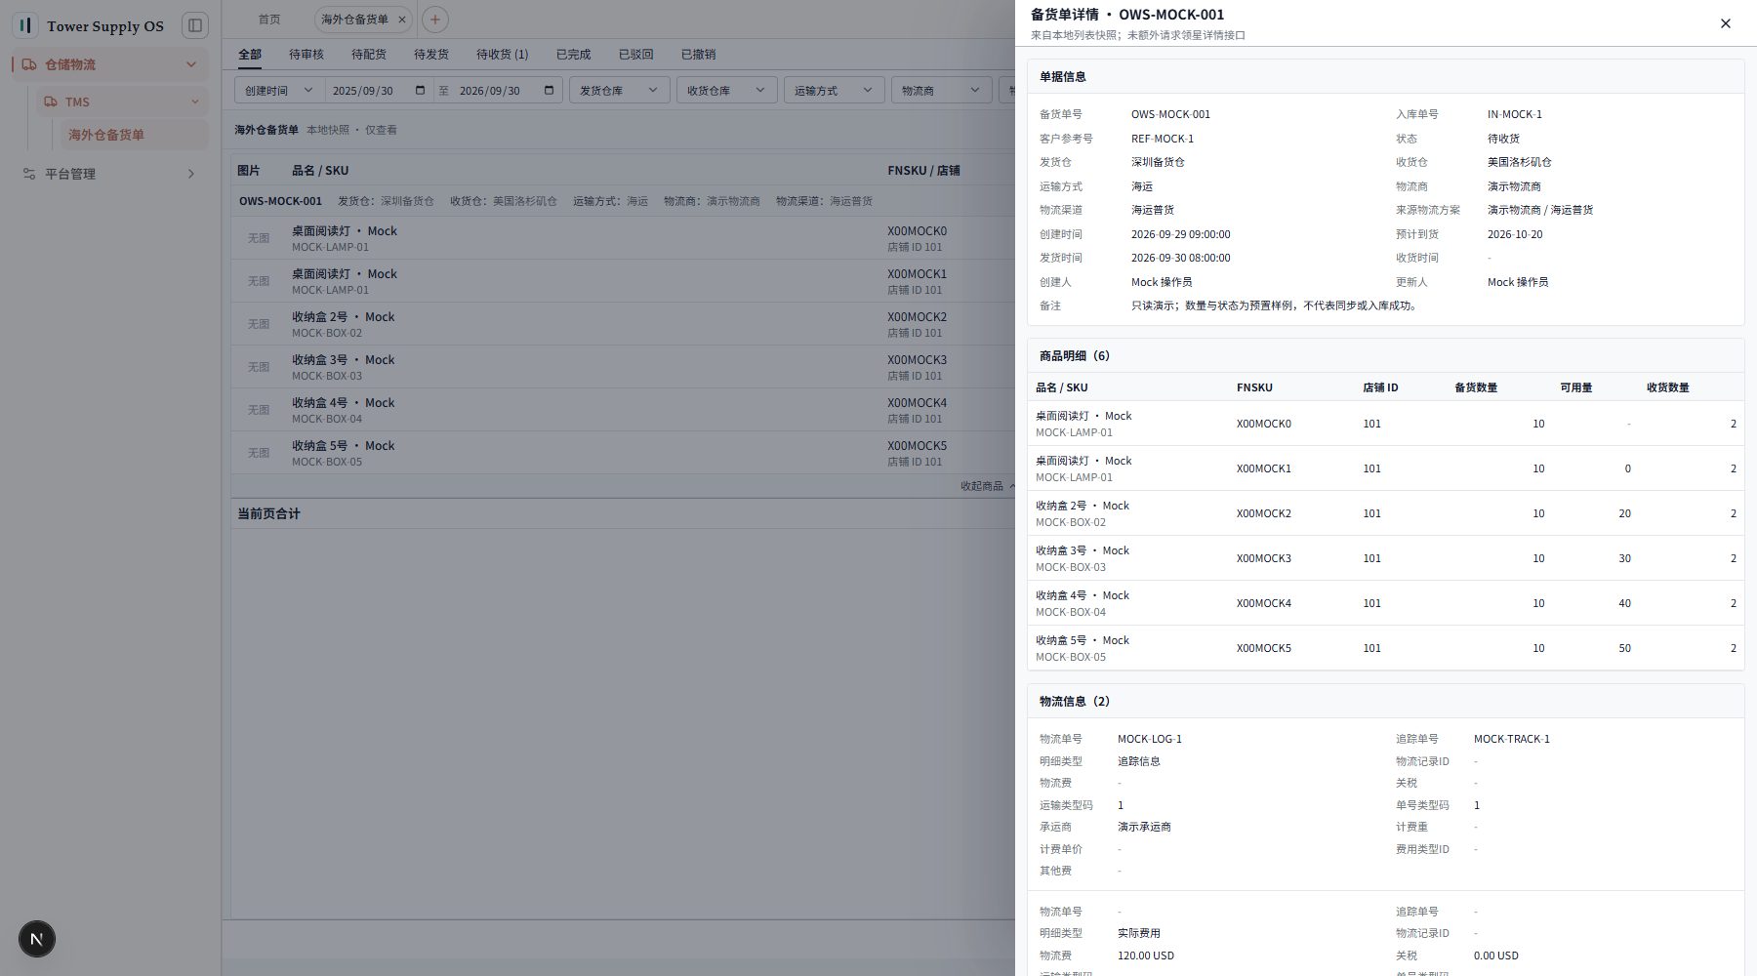Switch to the 已完成 tab
The image size is (1757, 976).
(x=574, y=55)
